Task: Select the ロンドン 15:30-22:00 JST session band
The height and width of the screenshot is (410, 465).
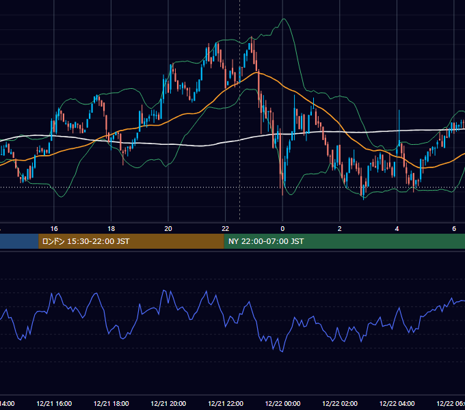Action: point(131,241)
